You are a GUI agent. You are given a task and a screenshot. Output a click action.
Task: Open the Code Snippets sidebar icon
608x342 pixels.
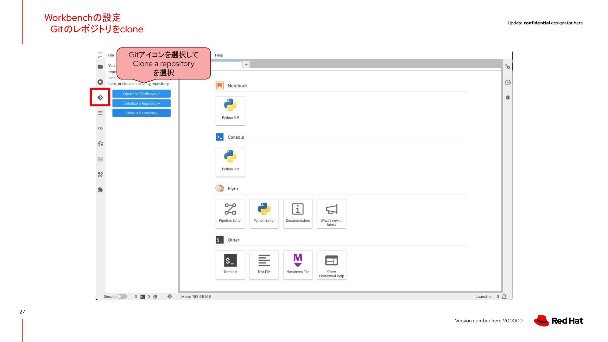[x=100, y=128]
